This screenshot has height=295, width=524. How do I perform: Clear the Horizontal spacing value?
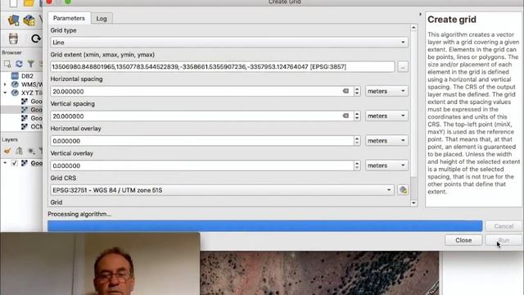[346, 91]
